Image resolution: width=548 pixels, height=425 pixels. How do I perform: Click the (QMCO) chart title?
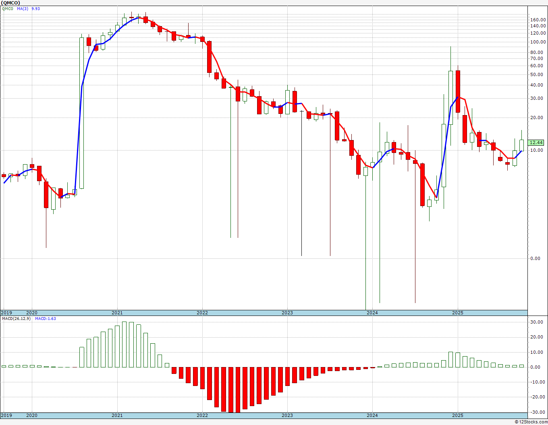[11, 3]
